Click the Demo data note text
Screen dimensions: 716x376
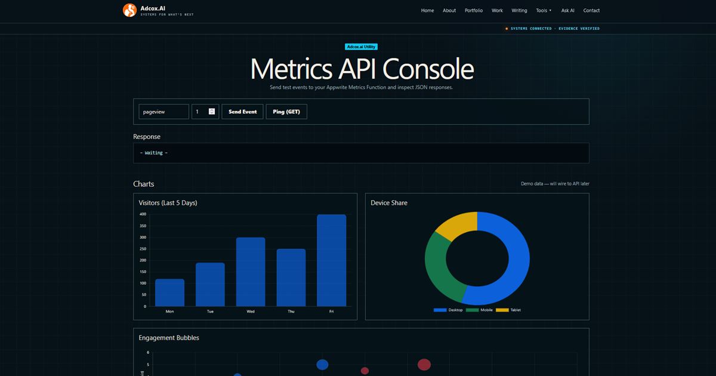[555, 184]
